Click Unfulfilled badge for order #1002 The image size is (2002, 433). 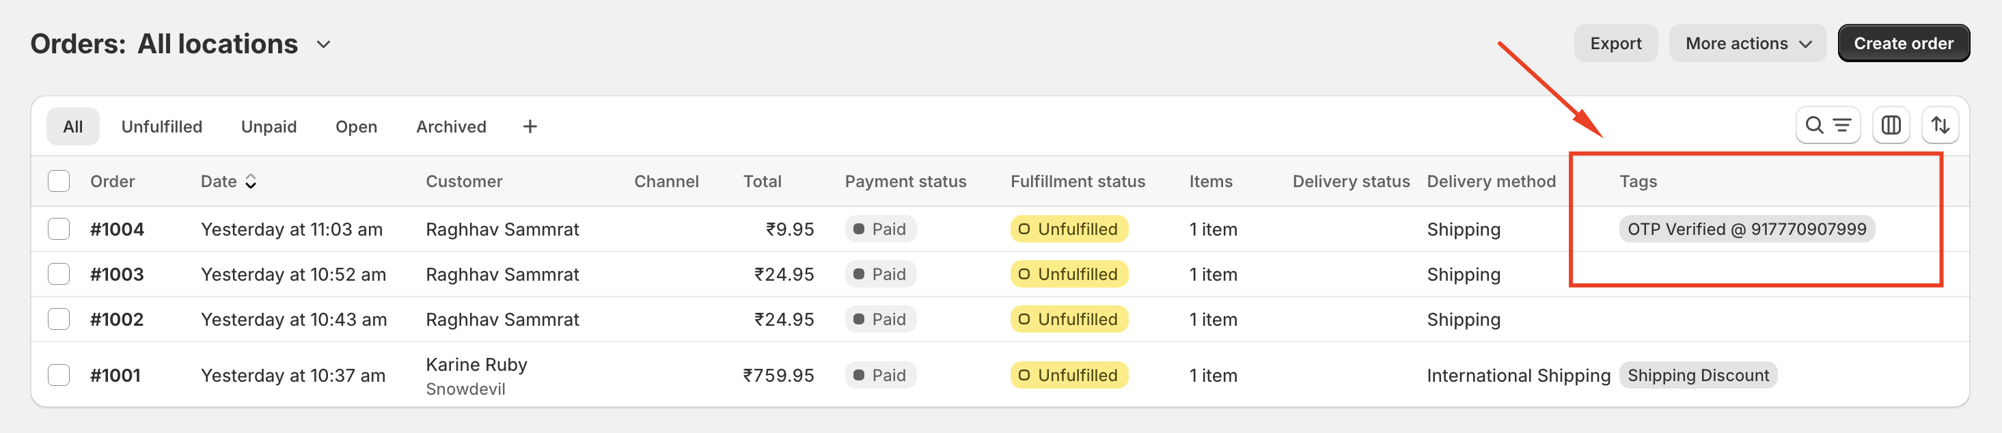1069,320
